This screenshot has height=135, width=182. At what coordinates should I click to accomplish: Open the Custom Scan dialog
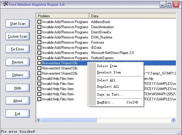[x=17, y=36]
